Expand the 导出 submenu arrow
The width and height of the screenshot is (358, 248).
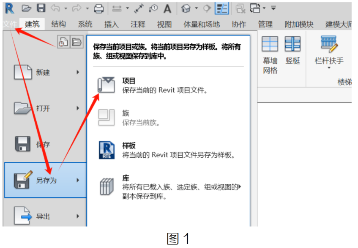coord(78,216)
